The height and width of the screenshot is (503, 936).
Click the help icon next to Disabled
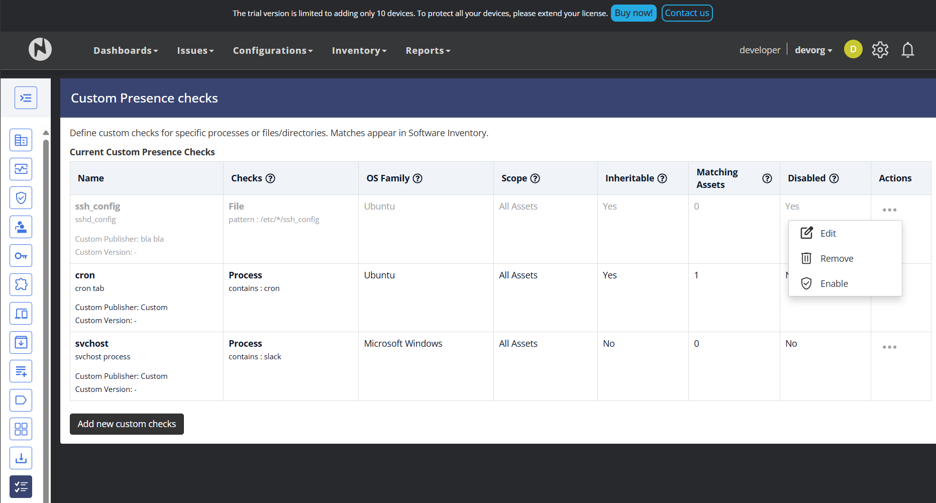(x=834, y=178)
